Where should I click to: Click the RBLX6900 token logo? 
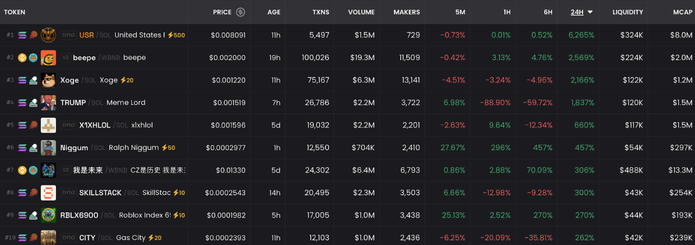point(48,215)
